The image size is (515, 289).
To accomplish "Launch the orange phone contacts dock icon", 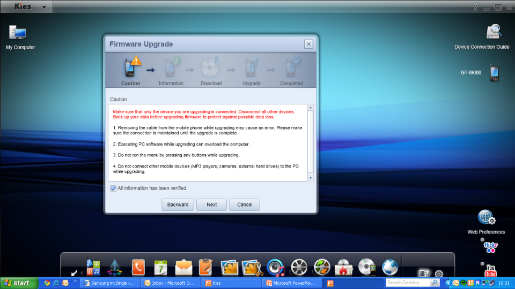I will (138, 267).
